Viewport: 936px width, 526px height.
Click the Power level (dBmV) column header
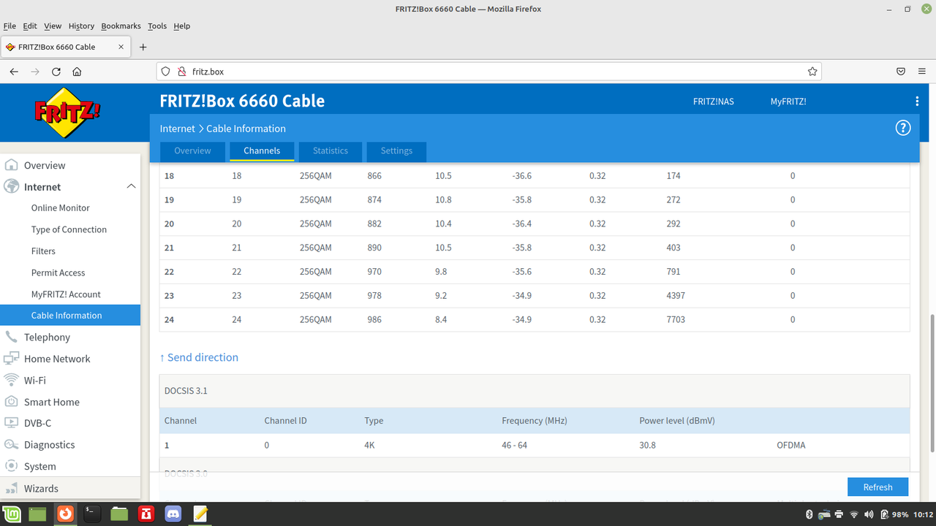click(x=677, y=421)
